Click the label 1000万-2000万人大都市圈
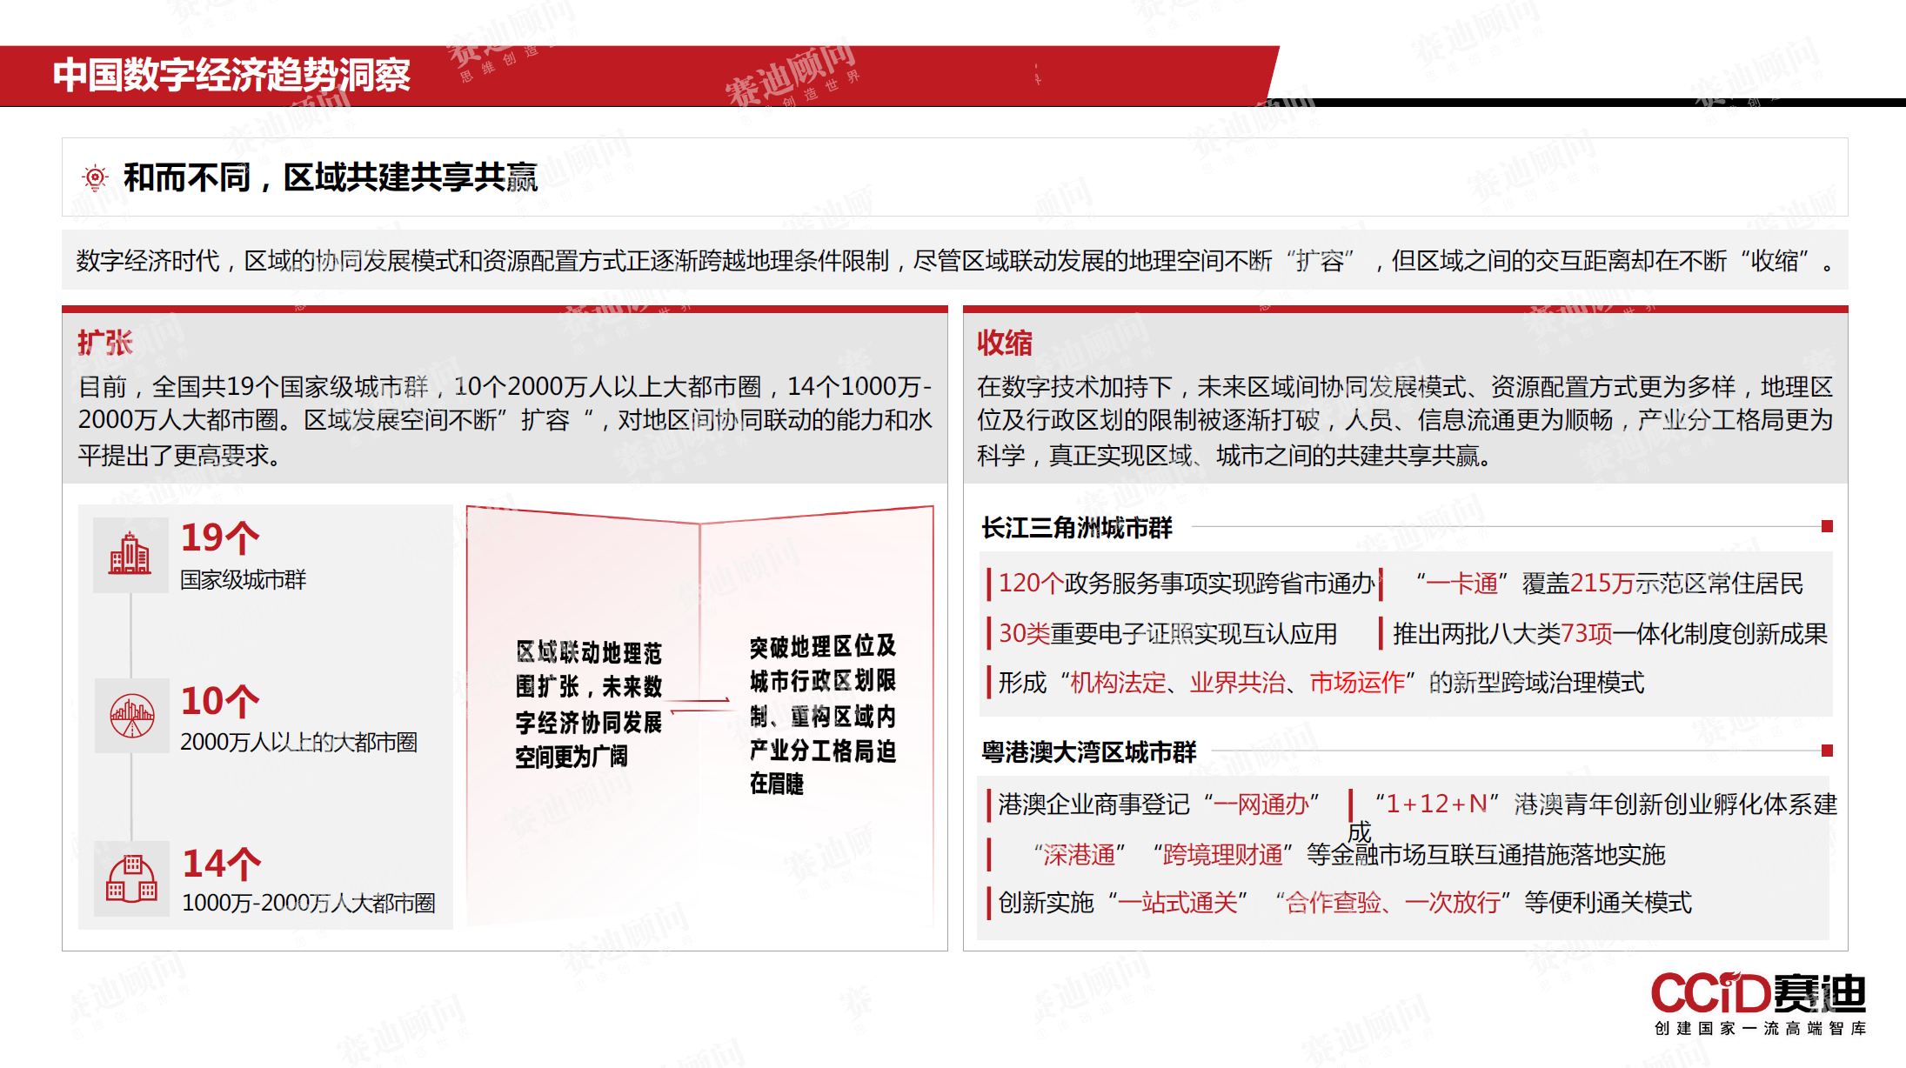The image size is (1906, 1068). coord(309,904)
